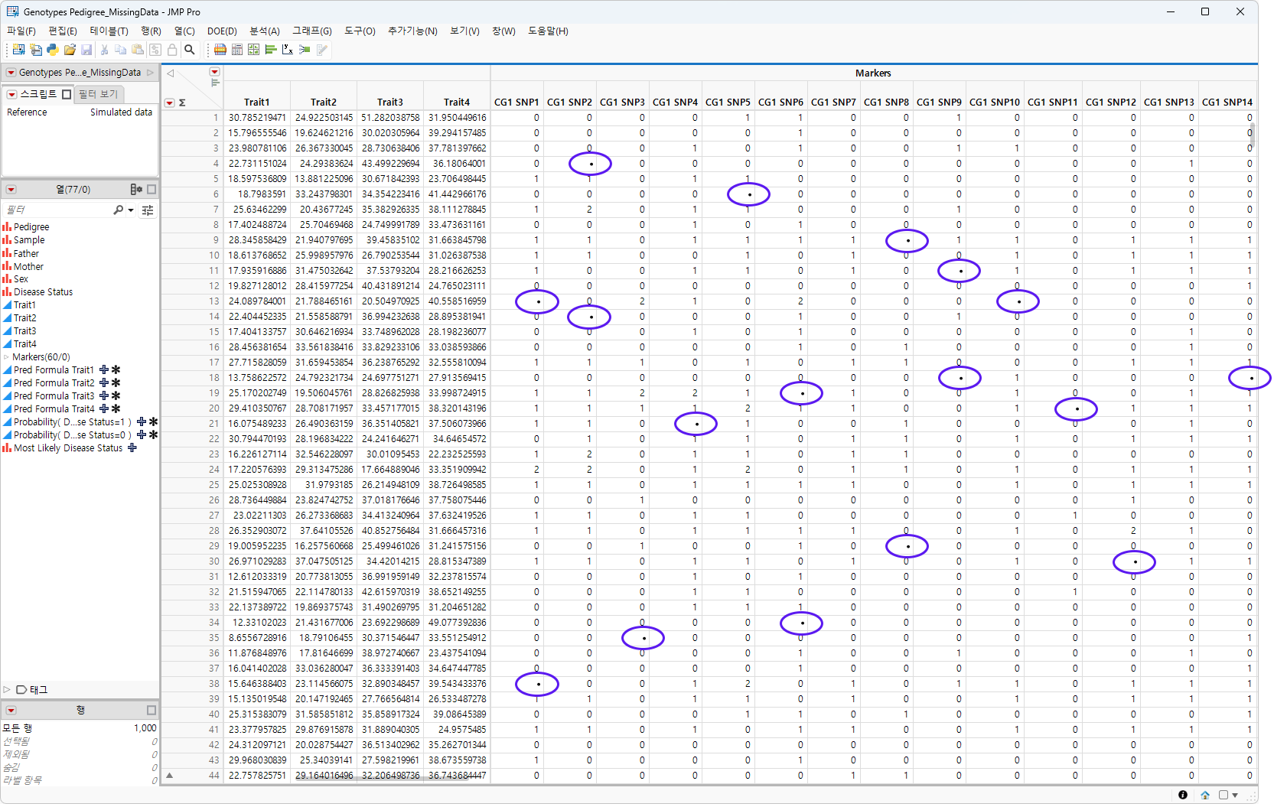This screenshot has height=807, width=1274.
Task: Click column filter options sliders icon
Action: coord(148,210)
